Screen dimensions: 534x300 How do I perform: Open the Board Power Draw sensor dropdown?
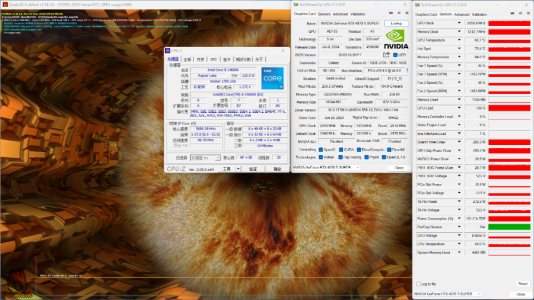tap(459, 142)
